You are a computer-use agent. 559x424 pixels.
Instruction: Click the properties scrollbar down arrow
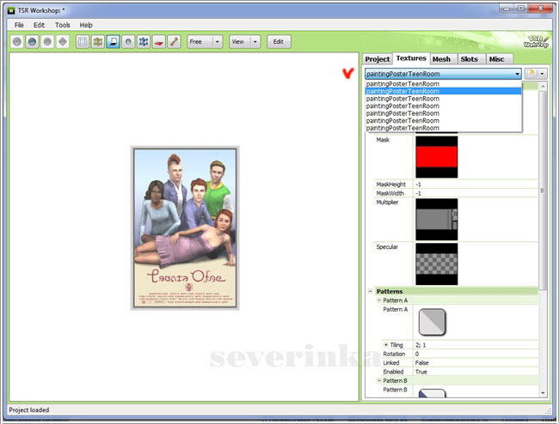coord(543,393)
